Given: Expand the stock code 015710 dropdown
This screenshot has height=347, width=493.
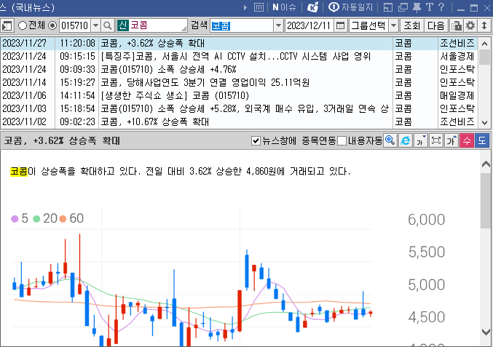Looking at the screenshot, I should [95, 25].
